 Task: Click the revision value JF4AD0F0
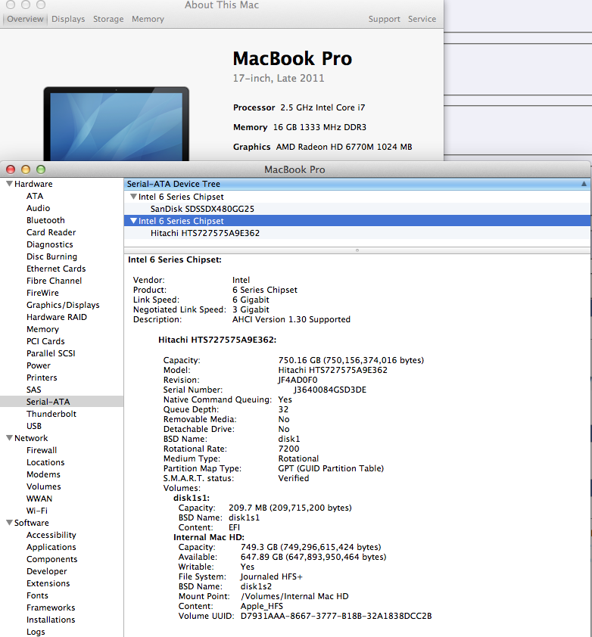(298, 380)
